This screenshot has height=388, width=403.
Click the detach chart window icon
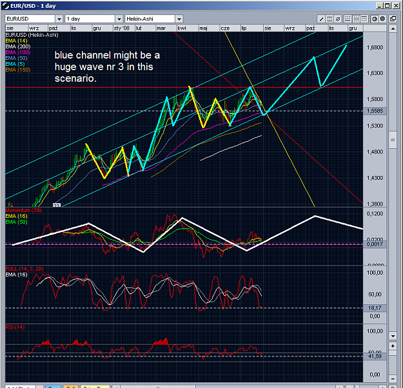click(x=393, y=19)
